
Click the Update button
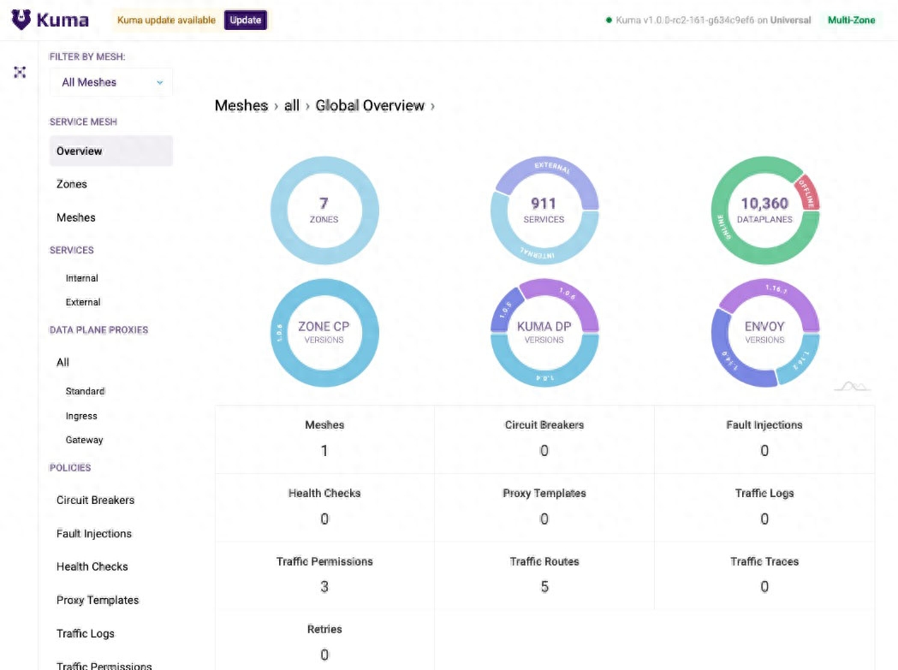(x=245, y=20)
